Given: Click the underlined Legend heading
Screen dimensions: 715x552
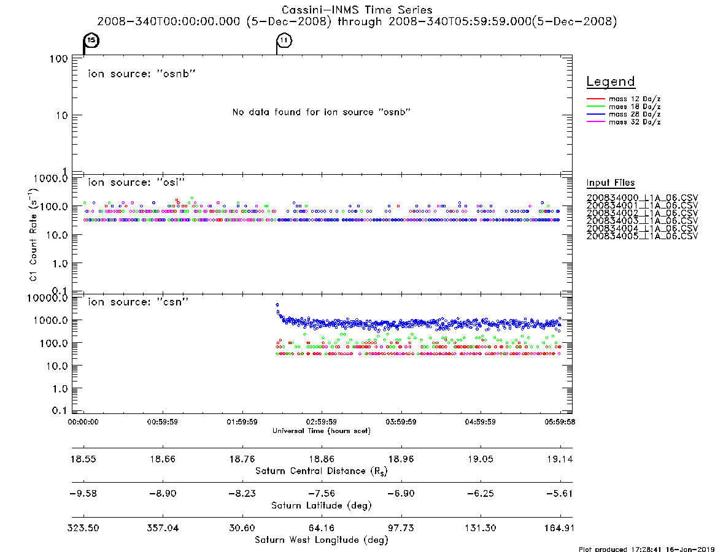Looking at the screenshot, I should coord(611,82).
